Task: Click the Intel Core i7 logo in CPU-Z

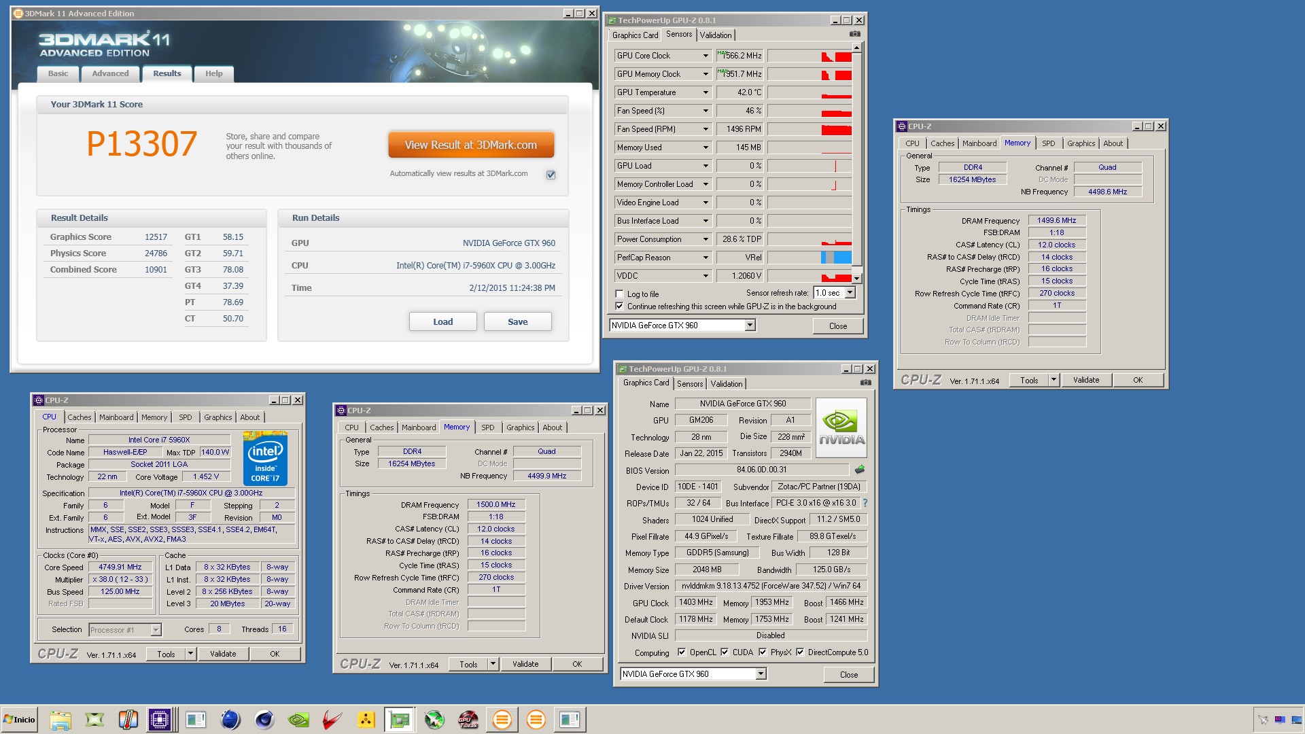Action: [x=265, y=458]
